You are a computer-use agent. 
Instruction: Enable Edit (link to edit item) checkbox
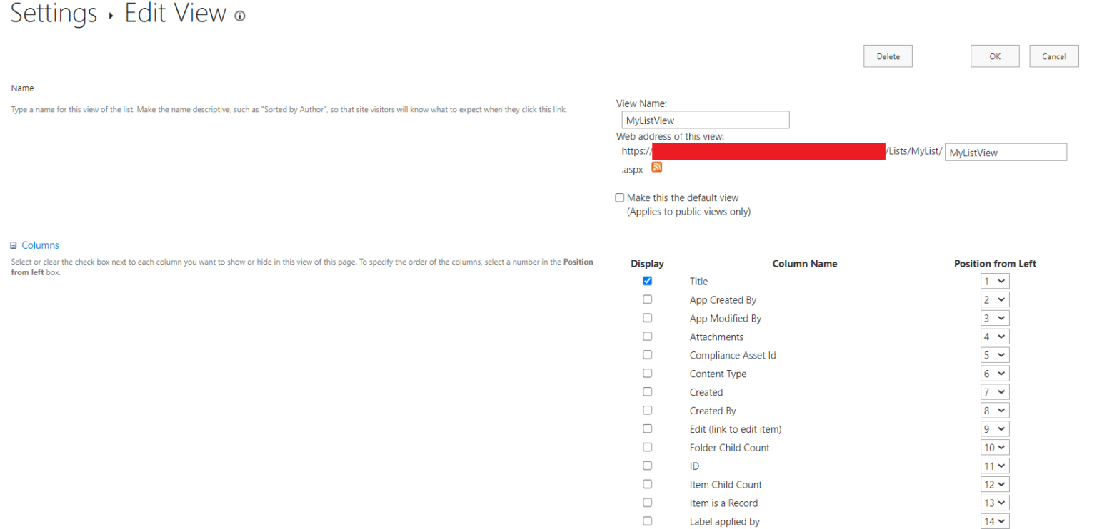pos(648,429)
